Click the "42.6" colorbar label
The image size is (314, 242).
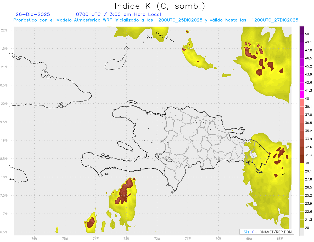coord(309,82)
